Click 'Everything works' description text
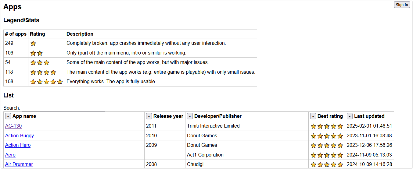 pyautogui.click(x=111, y=81)
